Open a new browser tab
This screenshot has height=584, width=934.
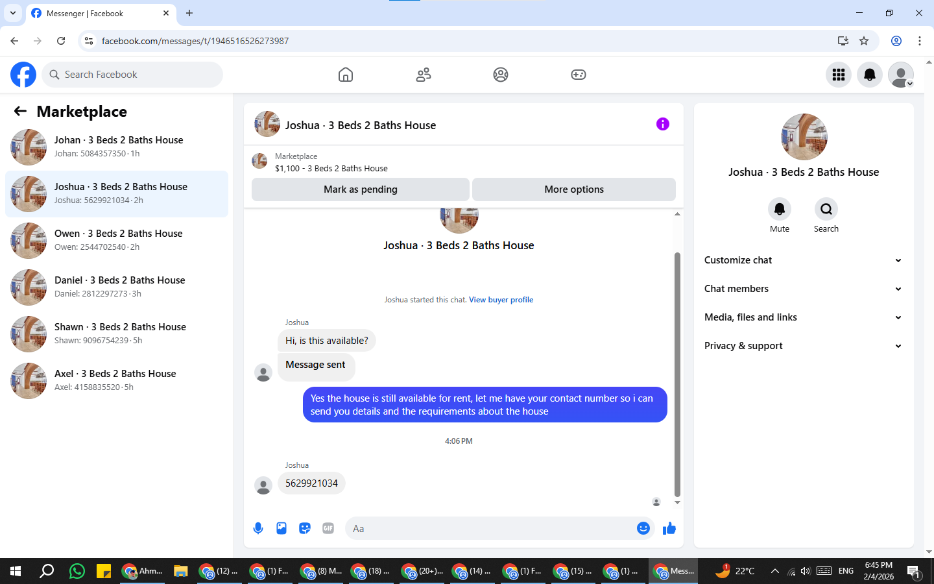click(189, 13)
